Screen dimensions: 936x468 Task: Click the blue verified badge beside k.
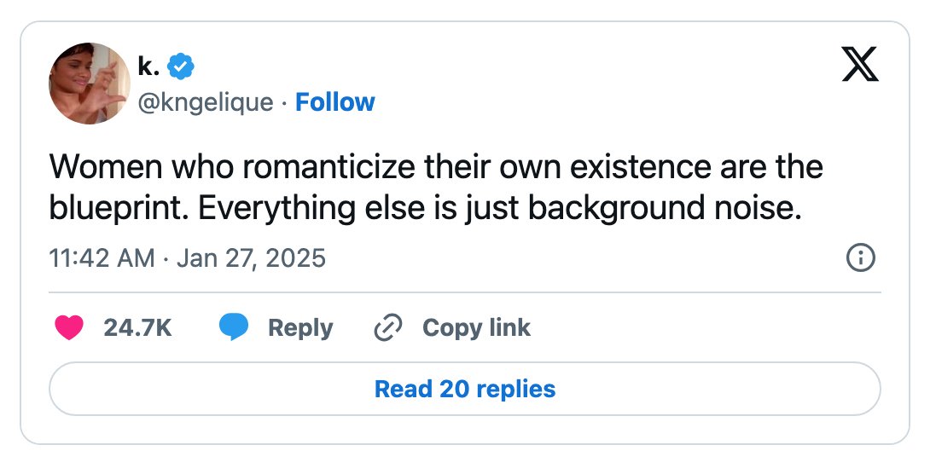click(180, 66)
